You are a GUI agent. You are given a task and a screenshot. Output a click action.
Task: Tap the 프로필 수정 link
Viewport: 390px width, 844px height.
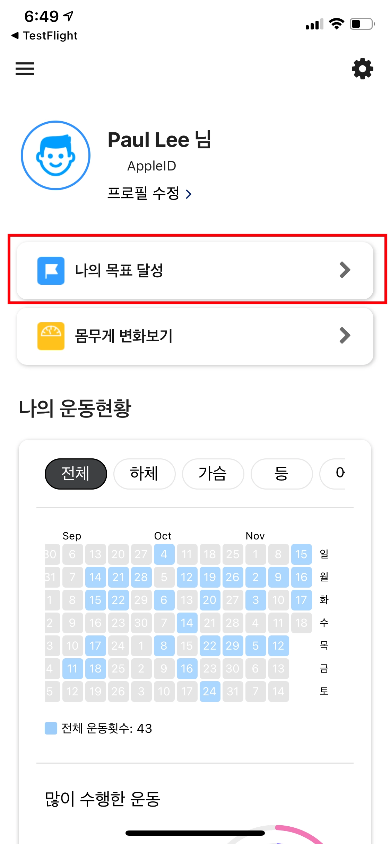pyautogui.click(x=143, y=193)
